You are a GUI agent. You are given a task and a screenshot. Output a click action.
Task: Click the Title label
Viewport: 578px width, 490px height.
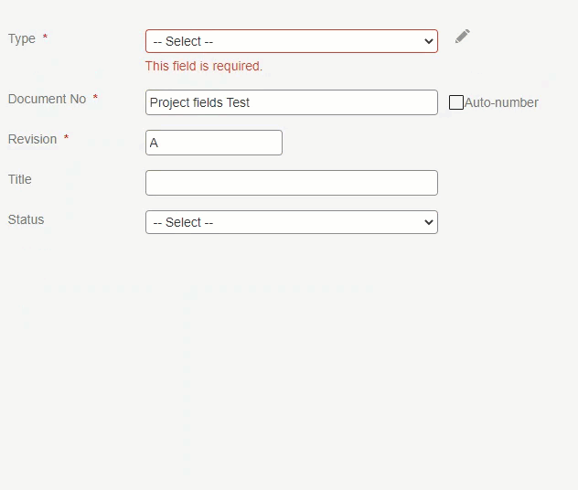pyautogui.click(x=20, y=179)
